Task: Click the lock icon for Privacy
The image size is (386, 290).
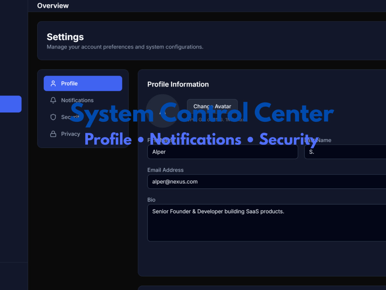Action: point(53,134)
